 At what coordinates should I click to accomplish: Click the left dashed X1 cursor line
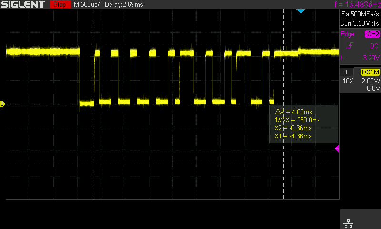pyautogui.click(x=93, y=143)
